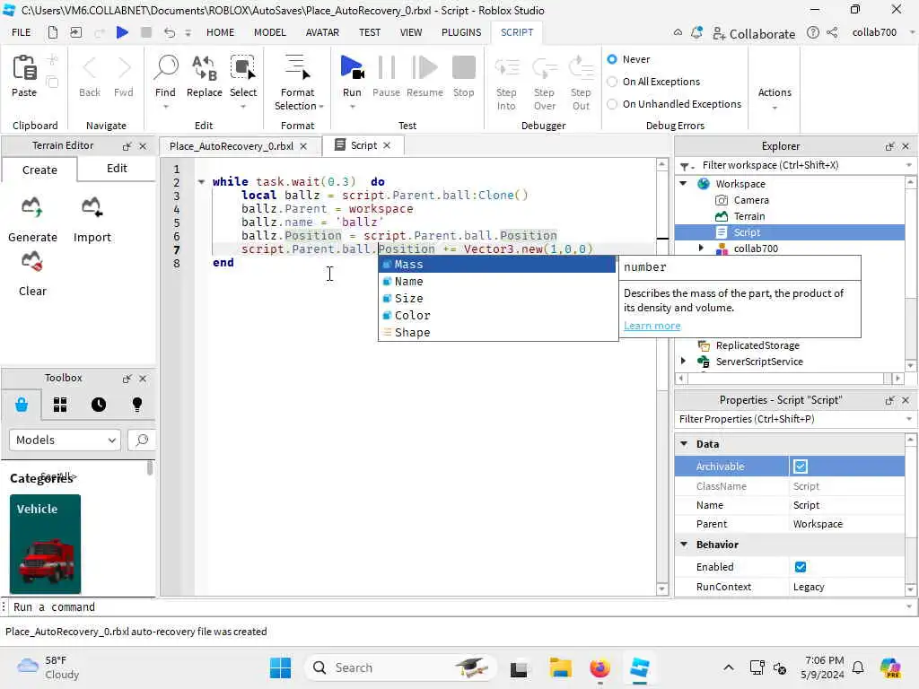Click the Clear terrain icon
This screenshot has height=689, width=919.
pos(31,261)
